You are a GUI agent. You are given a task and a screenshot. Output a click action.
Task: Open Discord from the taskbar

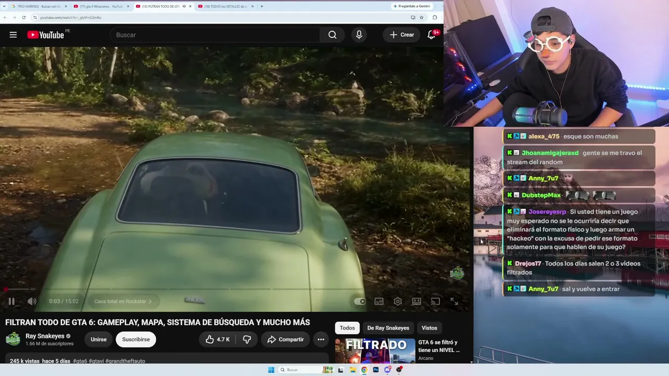point(387,370)
